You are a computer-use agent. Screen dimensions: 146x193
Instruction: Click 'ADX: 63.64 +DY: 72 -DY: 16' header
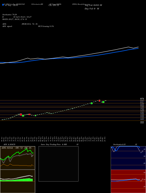[x=16, y=148]
